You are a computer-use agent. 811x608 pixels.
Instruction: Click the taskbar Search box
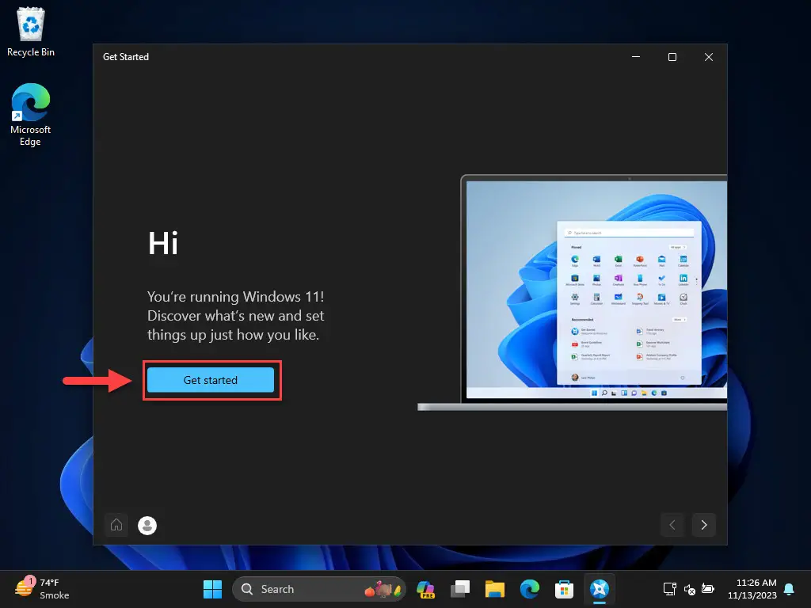click(319, 589)
